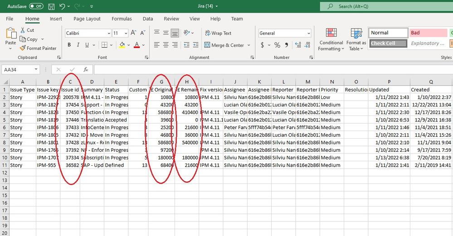Click the Insert Function fx icon
Viewport: 453px width, 236px height.
click(86, 69)
